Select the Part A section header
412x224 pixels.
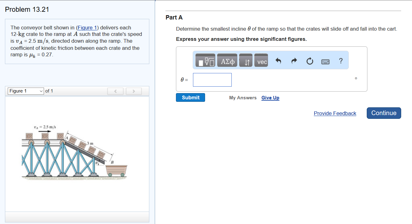point(174,18)
